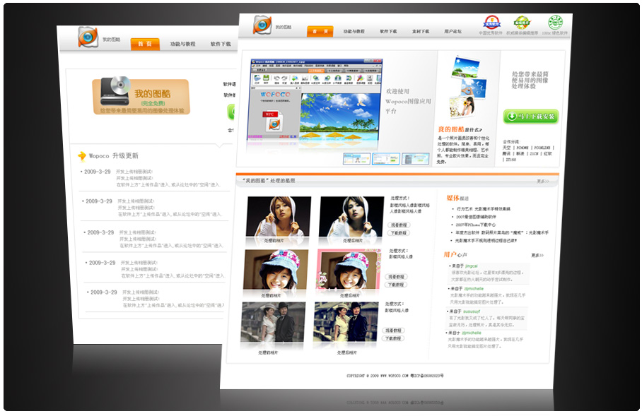Click the COPYRIGHT 2009 WWW.WOPOCO.COM footer text

click(x=395, y=376)
